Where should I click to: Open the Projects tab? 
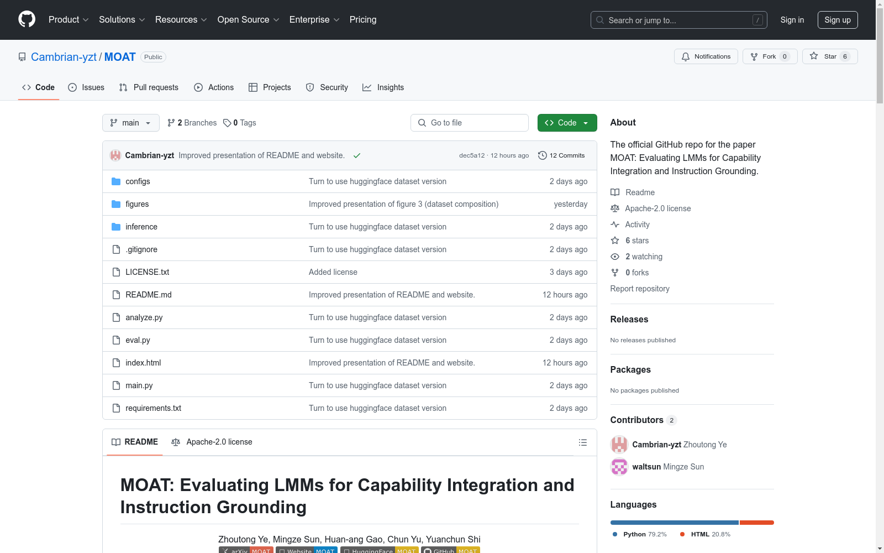click(270, 87)
